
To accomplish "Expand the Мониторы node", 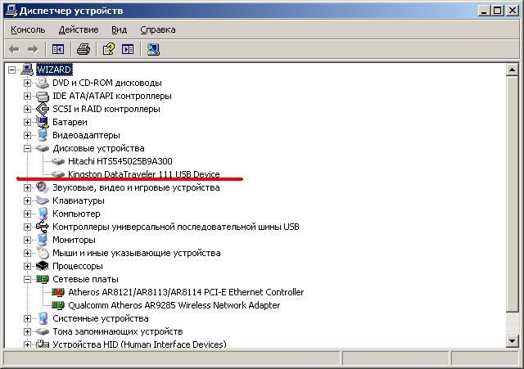I will 27,240.
